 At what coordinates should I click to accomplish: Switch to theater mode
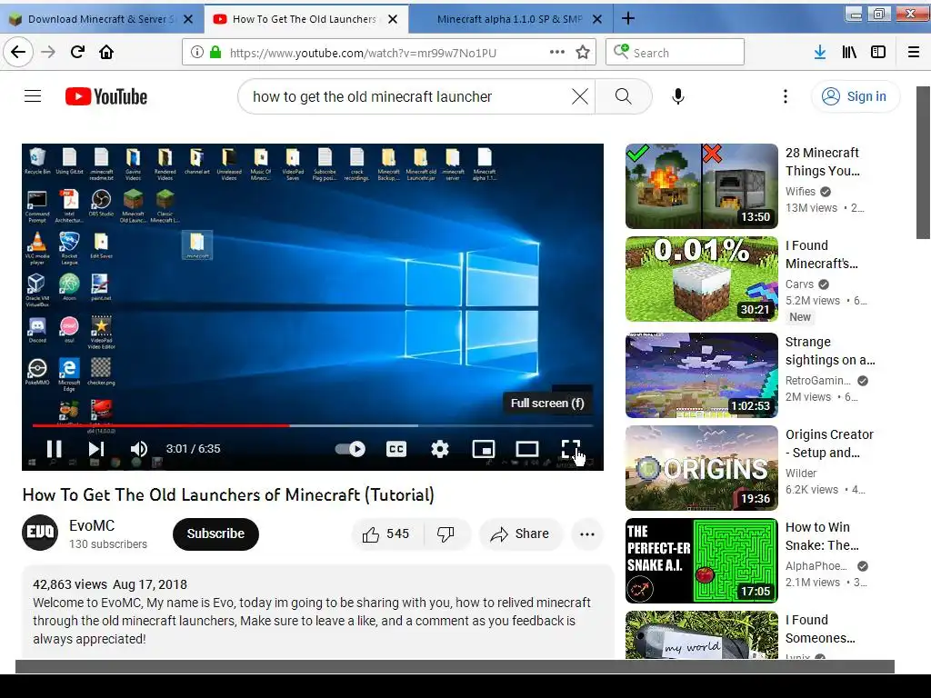(x=526, y=449)
